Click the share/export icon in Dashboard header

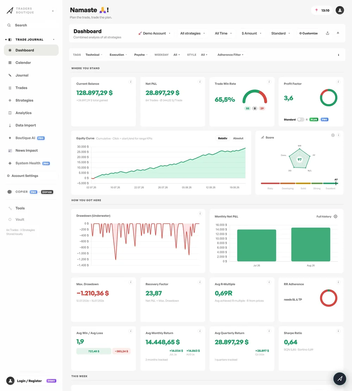tap(328, 33)
